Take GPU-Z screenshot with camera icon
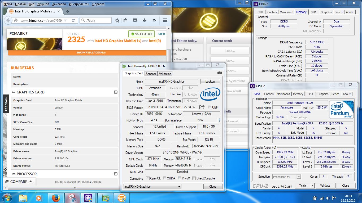The image size is (362, 203). coord(220,73)
